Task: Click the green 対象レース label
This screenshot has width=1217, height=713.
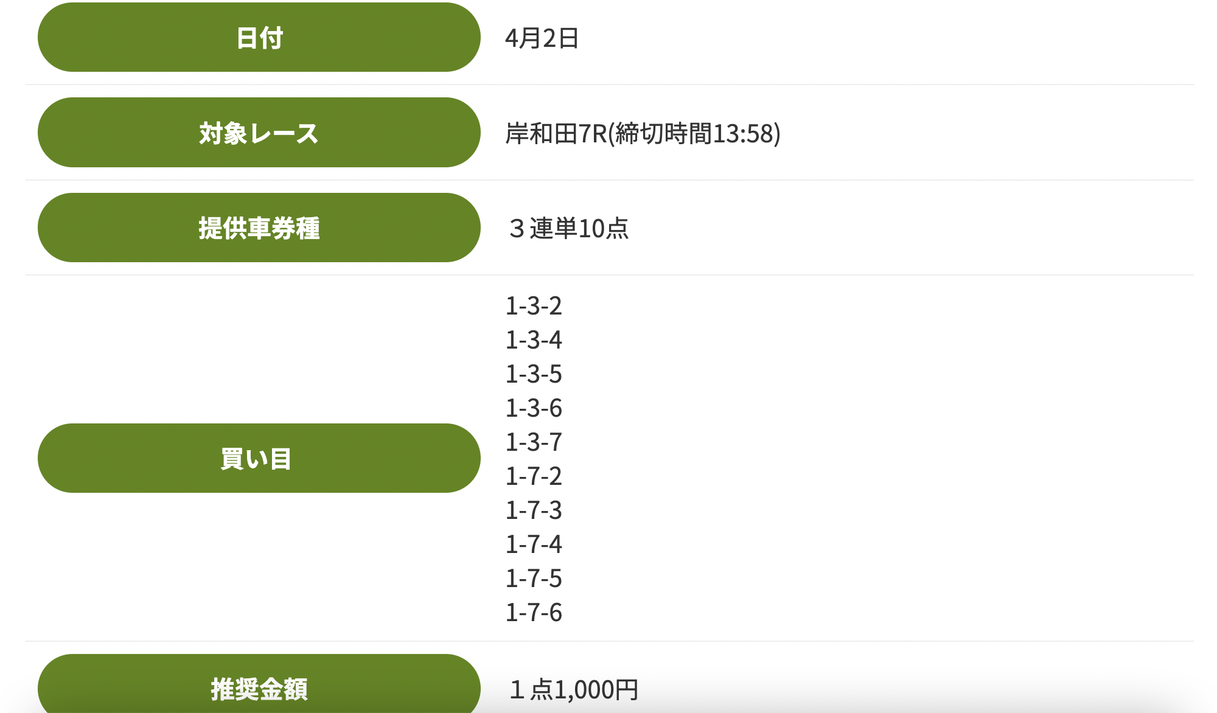Action: [x=259, y=133]
